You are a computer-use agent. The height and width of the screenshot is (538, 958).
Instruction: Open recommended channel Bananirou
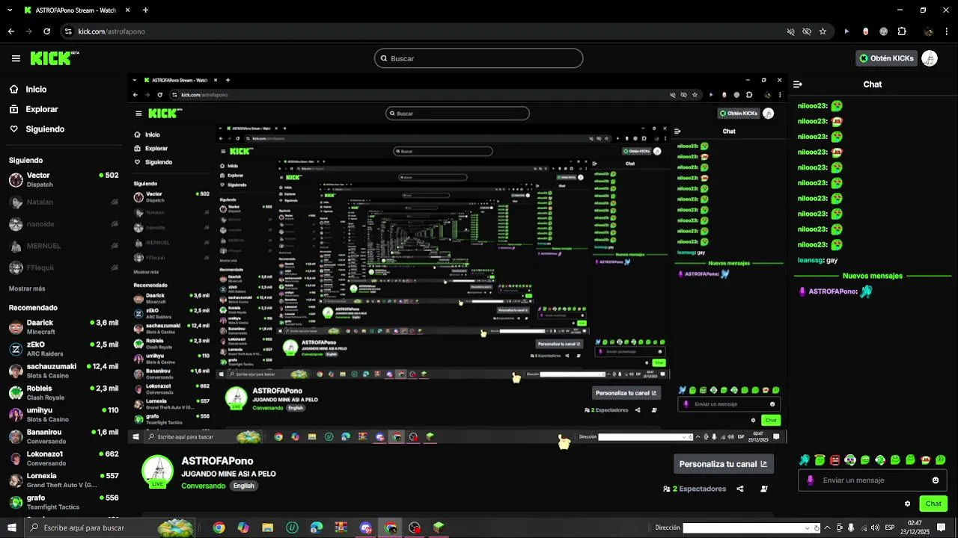pyautogui.click(x=64, y=436)
